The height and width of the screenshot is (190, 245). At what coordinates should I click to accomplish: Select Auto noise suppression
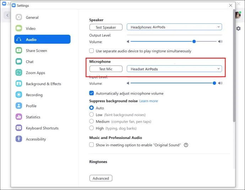[x=91, y=108]
